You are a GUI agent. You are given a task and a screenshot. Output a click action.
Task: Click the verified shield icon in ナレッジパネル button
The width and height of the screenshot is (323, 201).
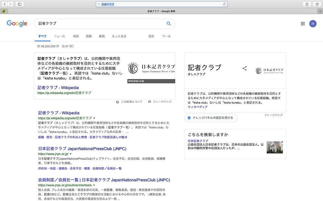click(189, 118)
